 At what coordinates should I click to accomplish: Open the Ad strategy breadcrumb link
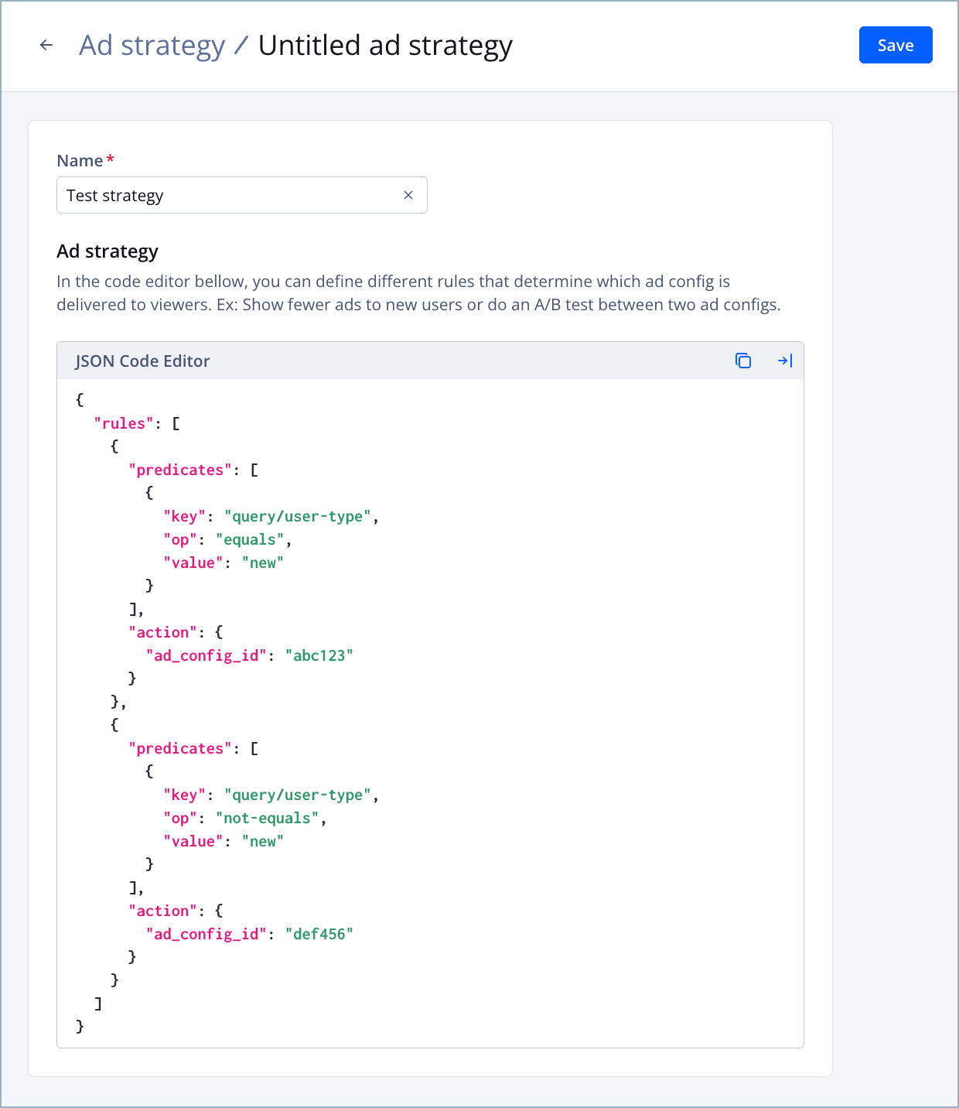152,45
